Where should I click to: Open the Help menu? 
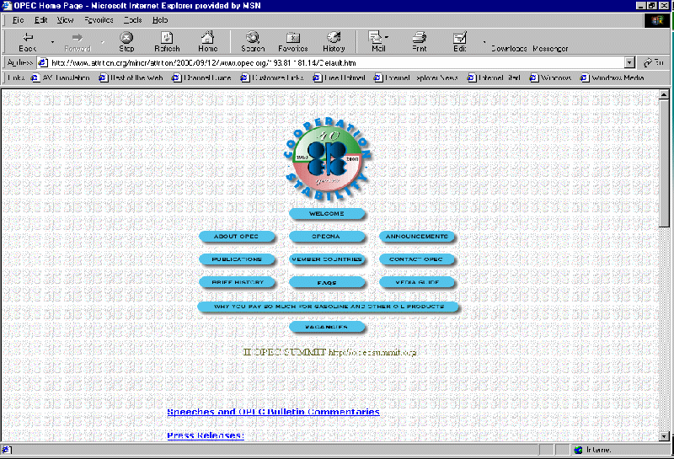(160, 19)
